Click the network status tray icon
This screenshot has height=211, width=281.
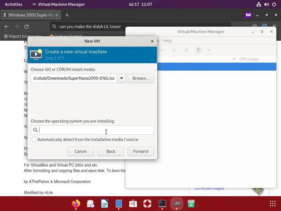(x=258, y=4)
